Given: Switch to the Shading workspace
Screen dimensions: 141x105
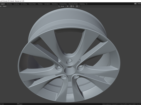Looking at the screenshot, I should [40, 4].
